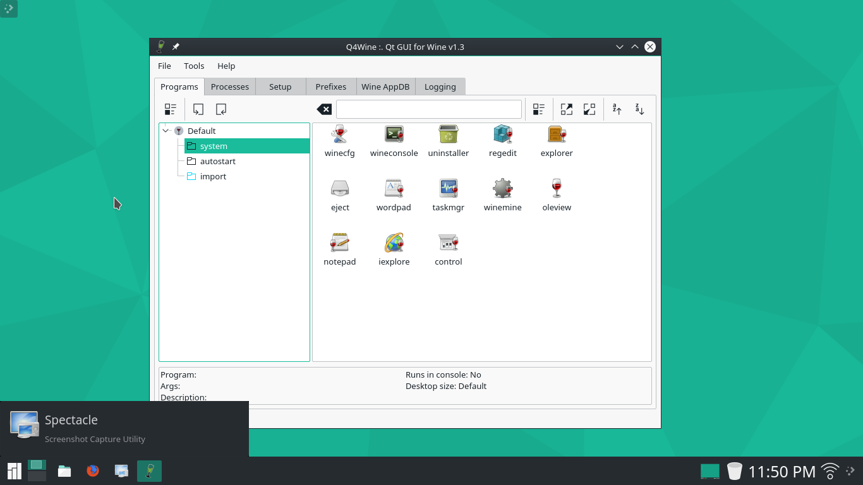
Task: Minimize the Q4Wine window
Action: pos(620,47)
